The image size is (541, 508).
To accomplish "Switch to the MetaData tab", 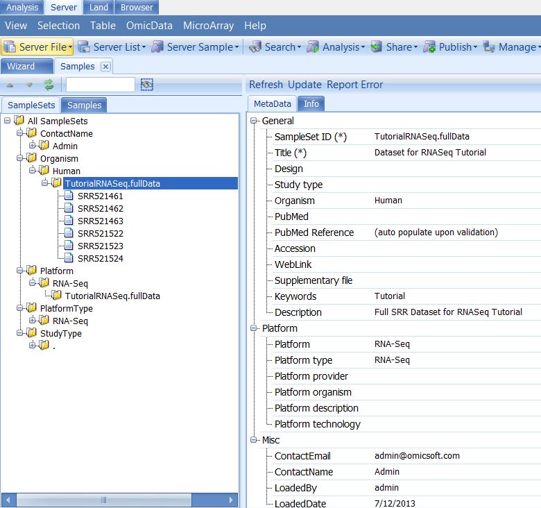I will (x=272, y=104).
